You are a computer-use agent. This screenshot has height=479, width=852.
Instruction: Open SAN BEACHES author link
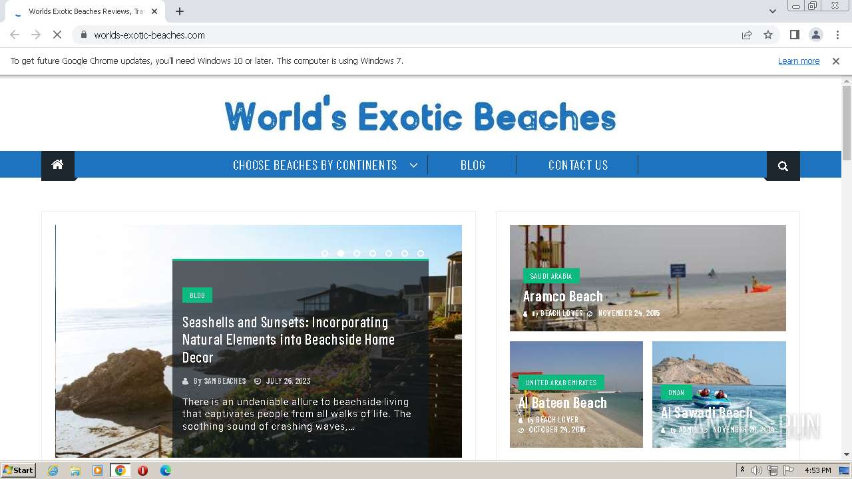[225, 381]
